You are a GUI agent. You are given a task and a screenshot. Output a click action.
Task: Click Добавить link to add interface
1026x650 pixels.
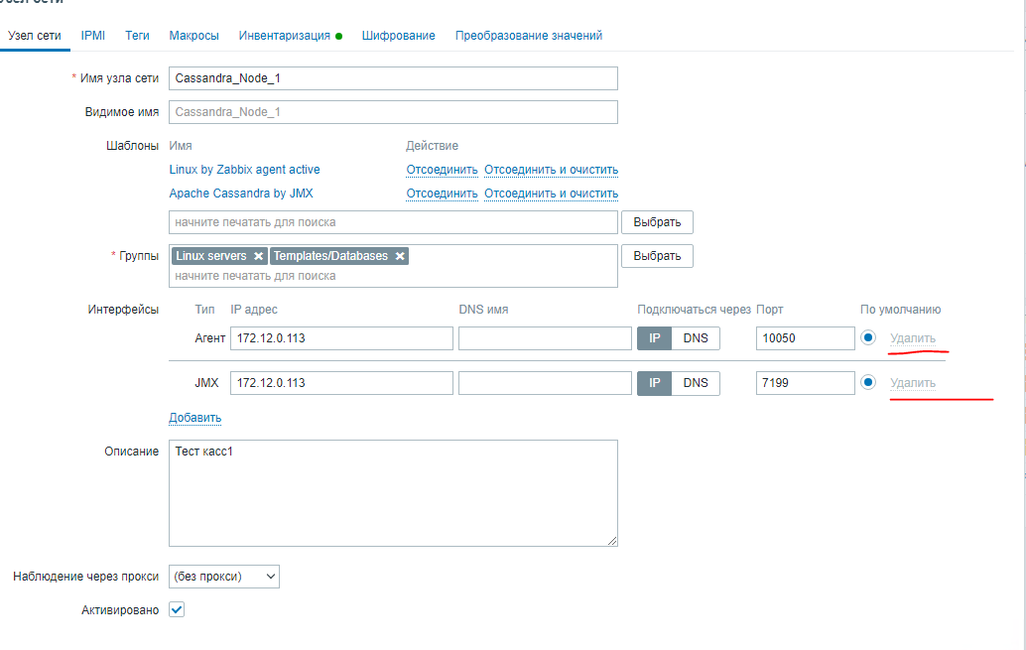pyautogui.click(x=195, y=418)
